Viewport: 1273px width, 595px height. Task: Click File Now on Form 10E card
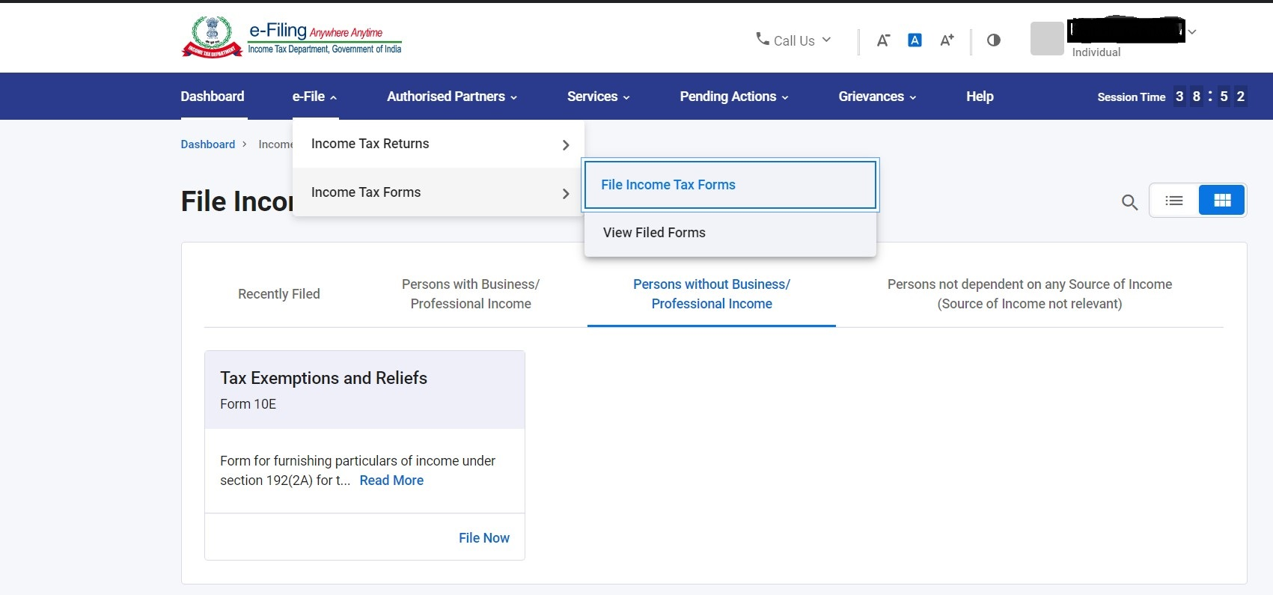(x=483, y=538)
